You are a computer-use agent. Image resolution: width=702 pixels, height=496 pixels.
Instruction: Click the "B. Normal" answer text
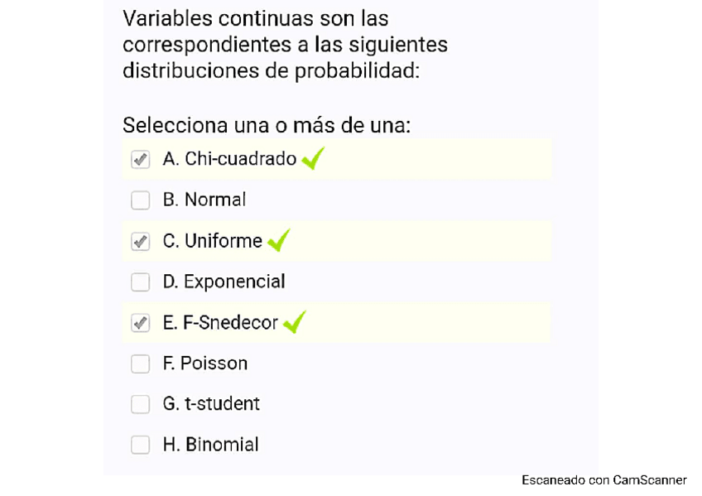(x=204, y=200)
